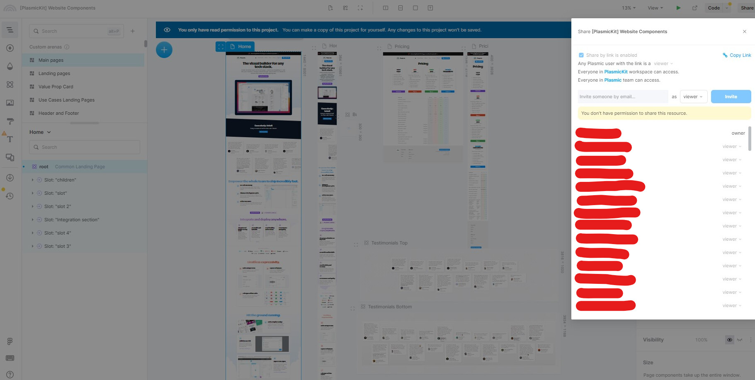Image resolution: width=755 pixels, height=380 pixels.
Task: Expand the Slot "Integration section" node
Action: click(x=33, y=220)
